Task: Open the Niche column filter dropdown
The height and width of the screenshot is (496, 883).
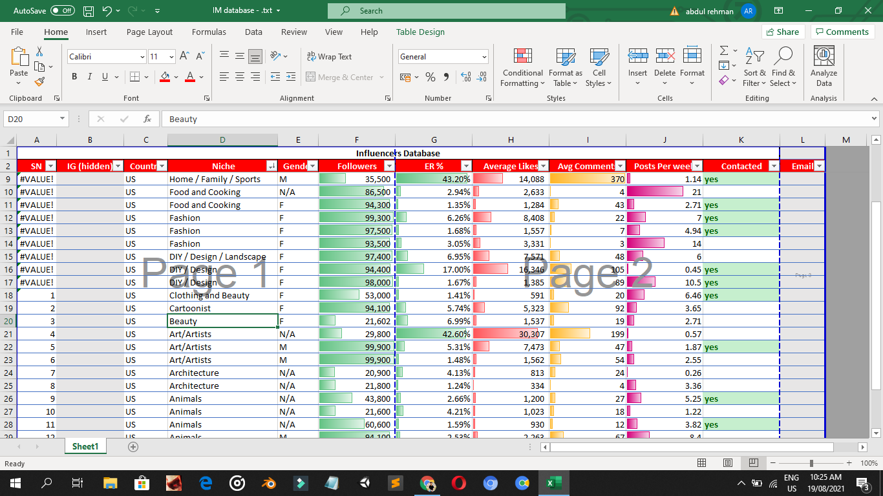Action: click(271, 166)
